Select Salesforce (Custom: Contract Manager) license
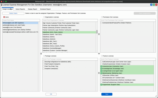The image size is (158, 98). point(69,51)
